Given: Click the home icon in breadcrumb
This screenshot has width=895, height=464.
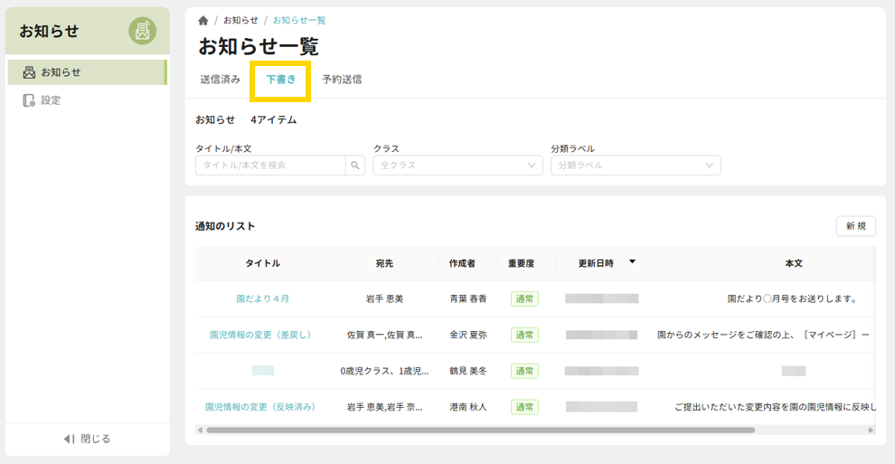Looking at the screenshot, I should 203,21.
